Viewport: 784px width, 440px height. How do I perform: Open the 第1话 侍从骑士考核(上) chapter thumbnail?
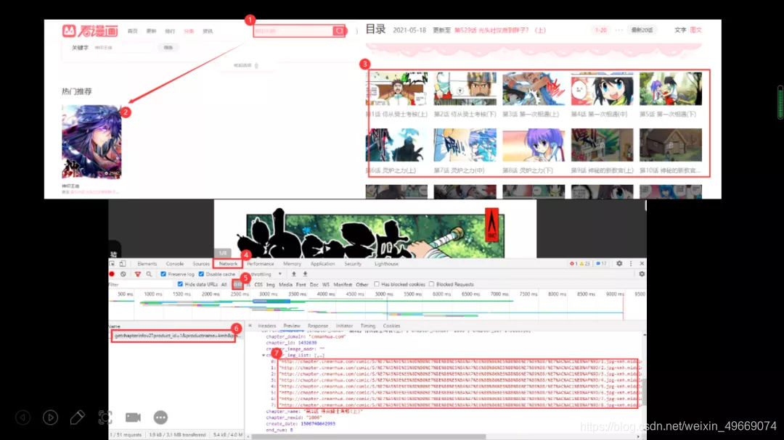[396, 88]
